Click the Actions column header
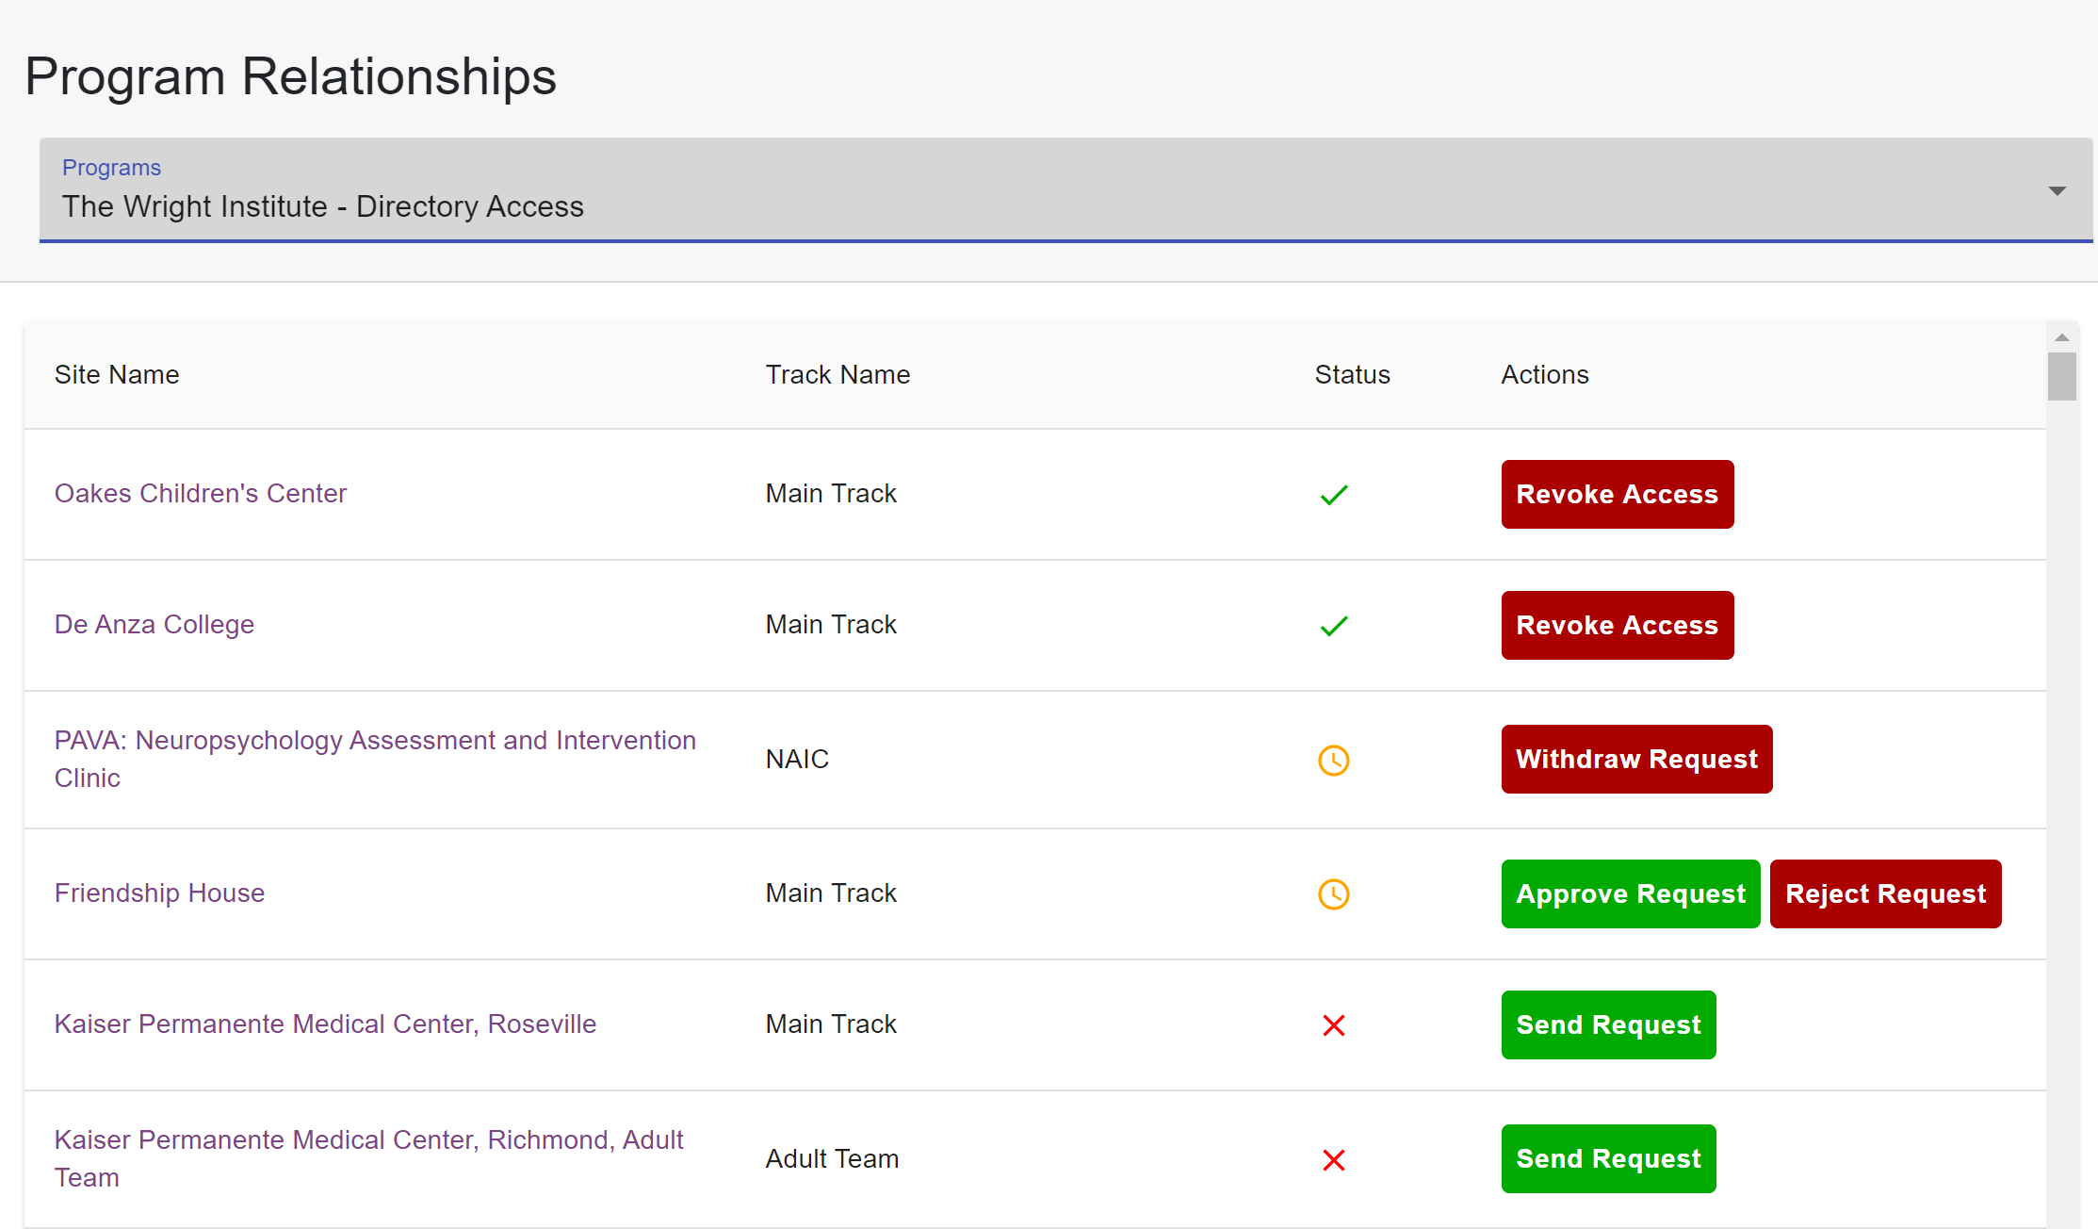 [1545, 374]
